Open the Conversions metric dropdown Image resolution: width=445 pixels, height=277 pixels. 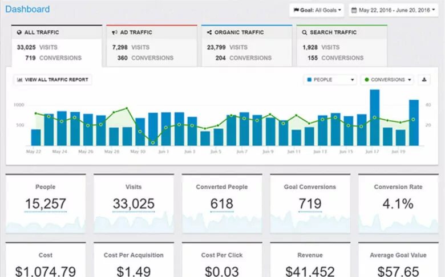387,80
